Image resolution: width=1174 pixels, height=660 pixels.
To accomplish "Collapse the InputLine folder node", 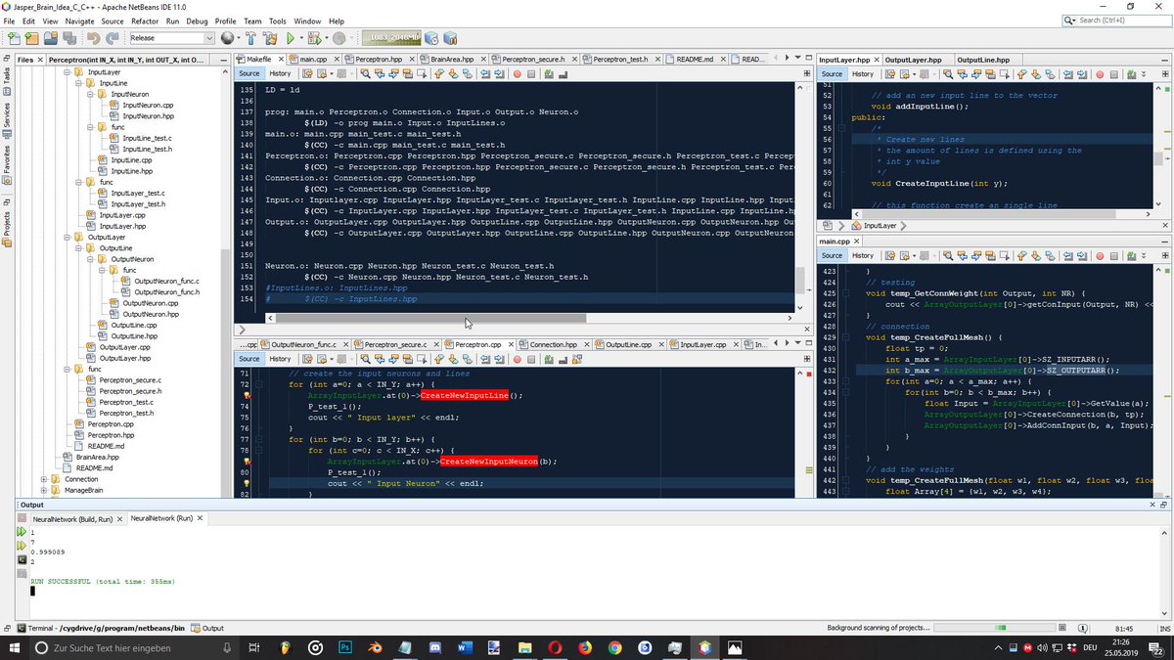I will click(80, 83).
